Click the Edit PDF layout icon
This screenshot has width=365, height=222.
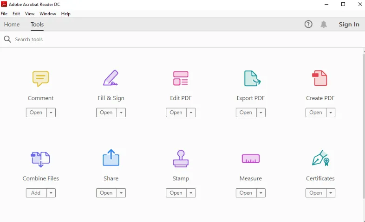pos(181,78)
